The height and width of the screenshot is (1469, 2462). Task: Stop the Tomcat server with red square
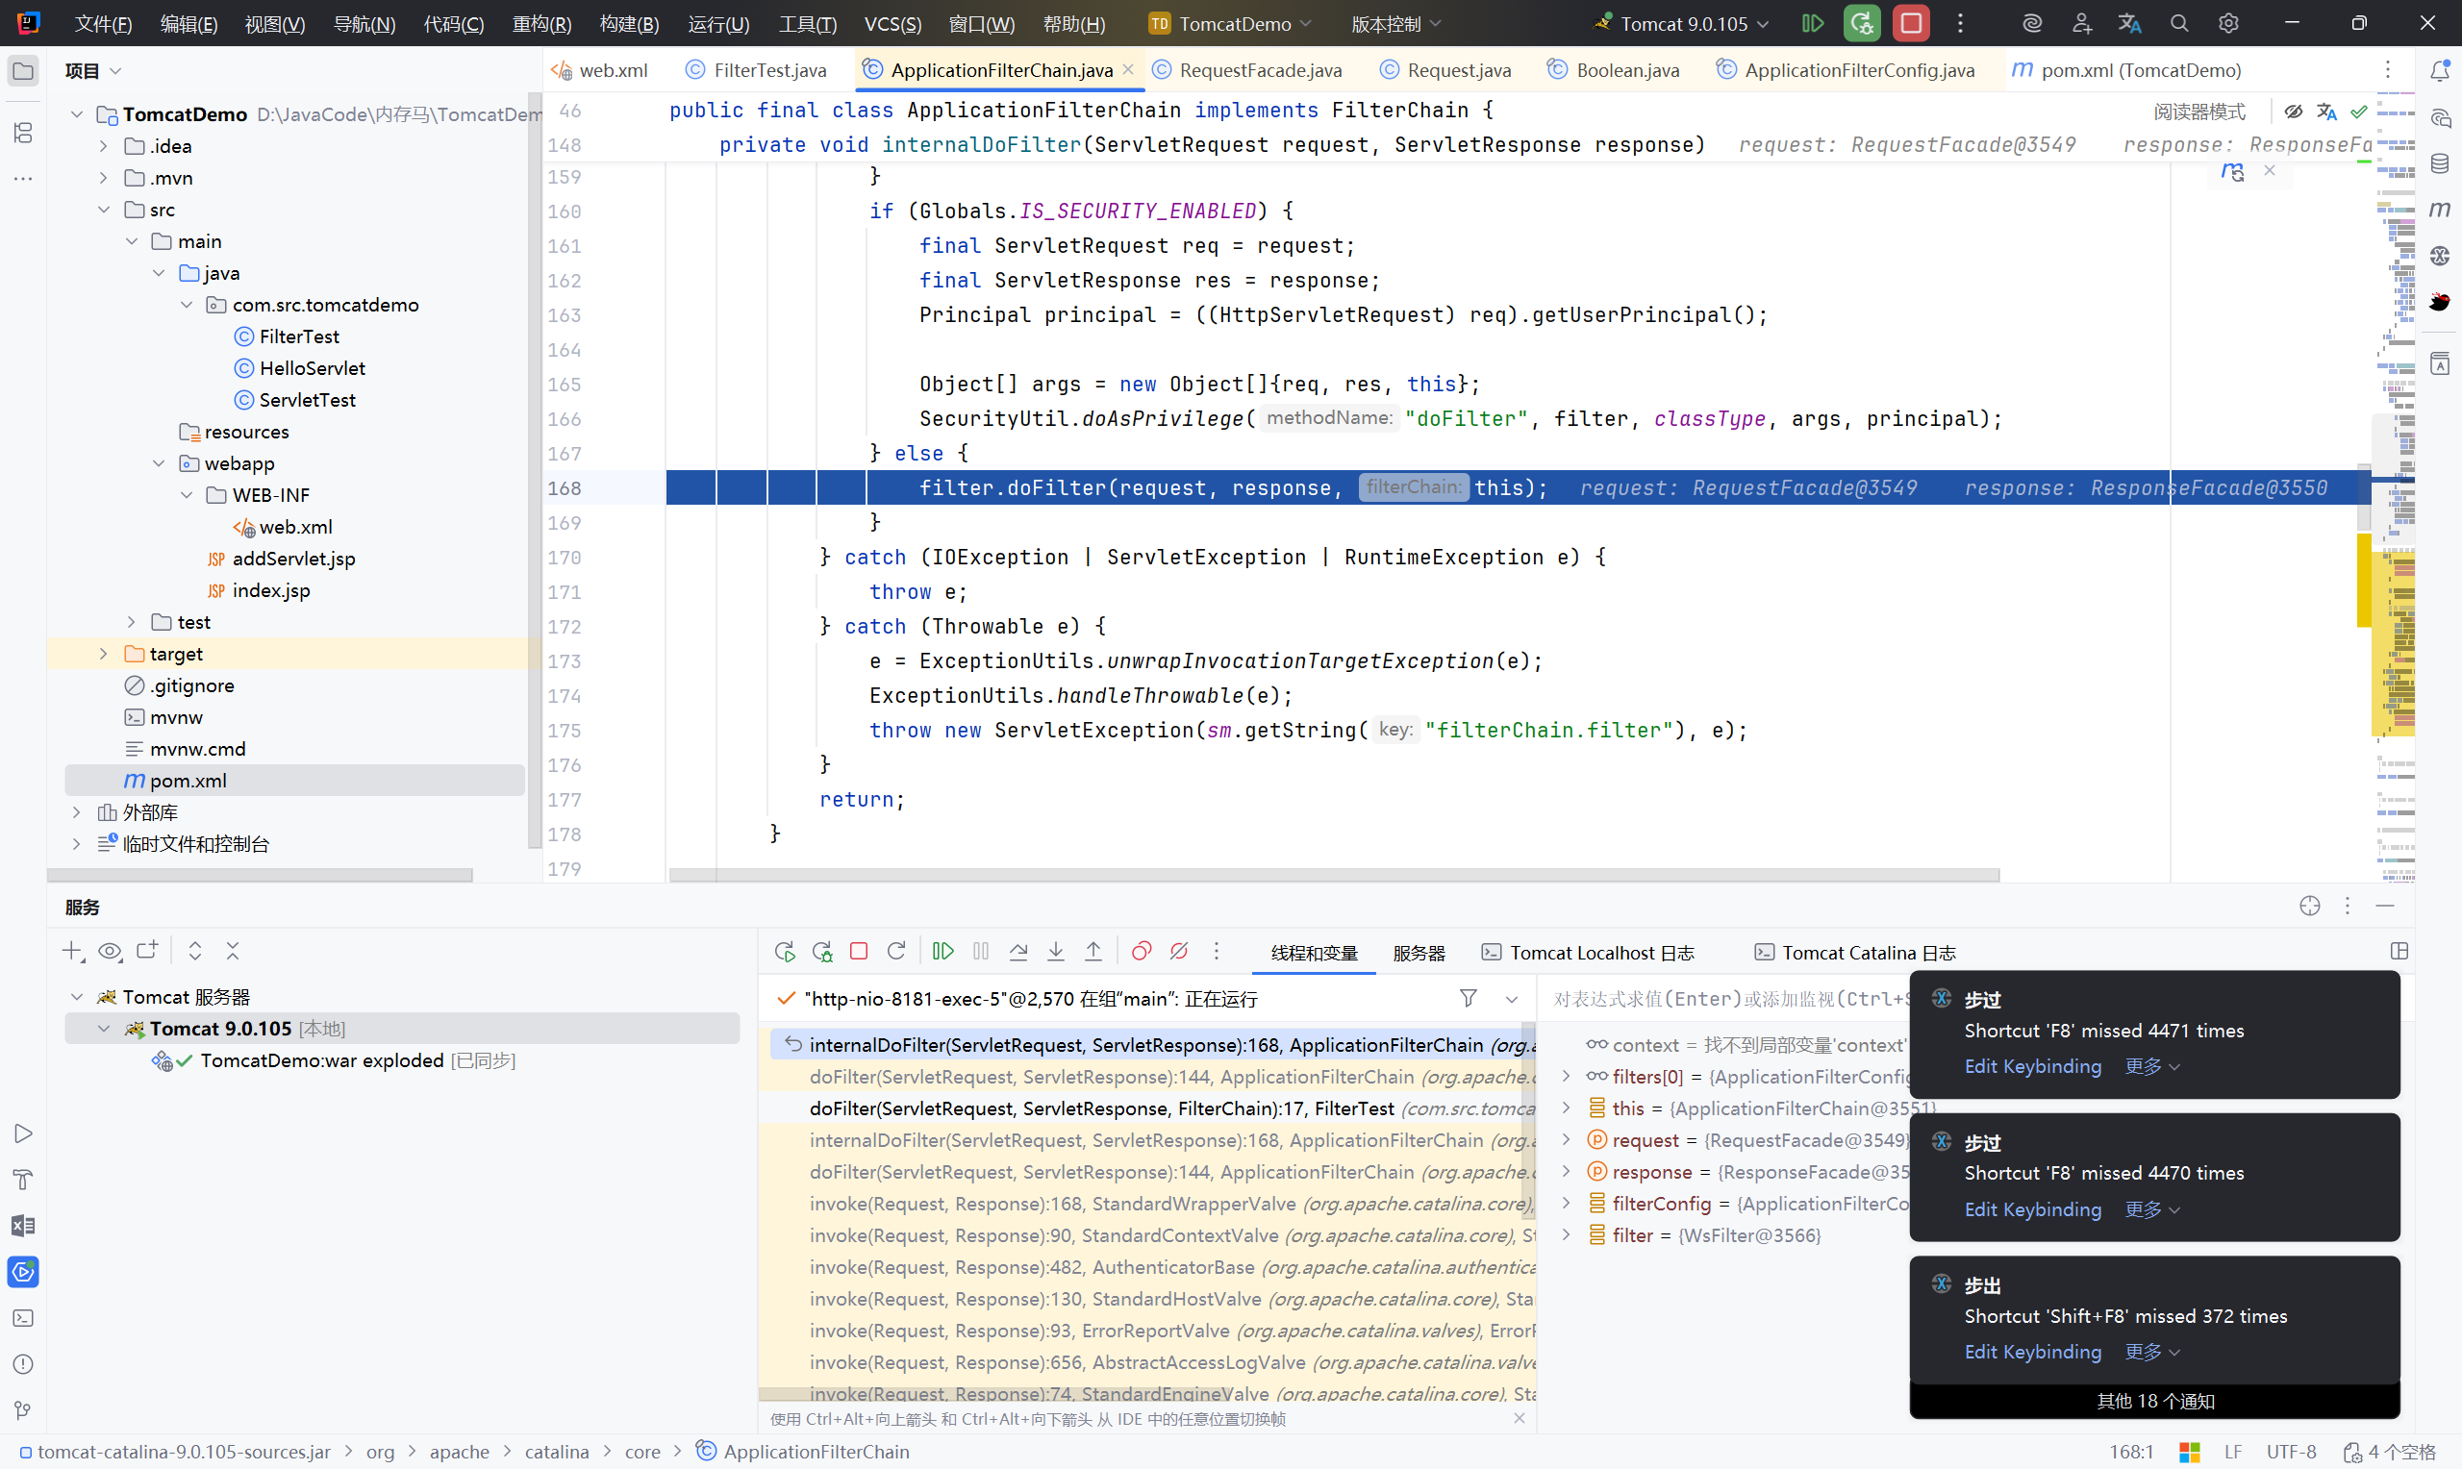(x=1911, y=23)
